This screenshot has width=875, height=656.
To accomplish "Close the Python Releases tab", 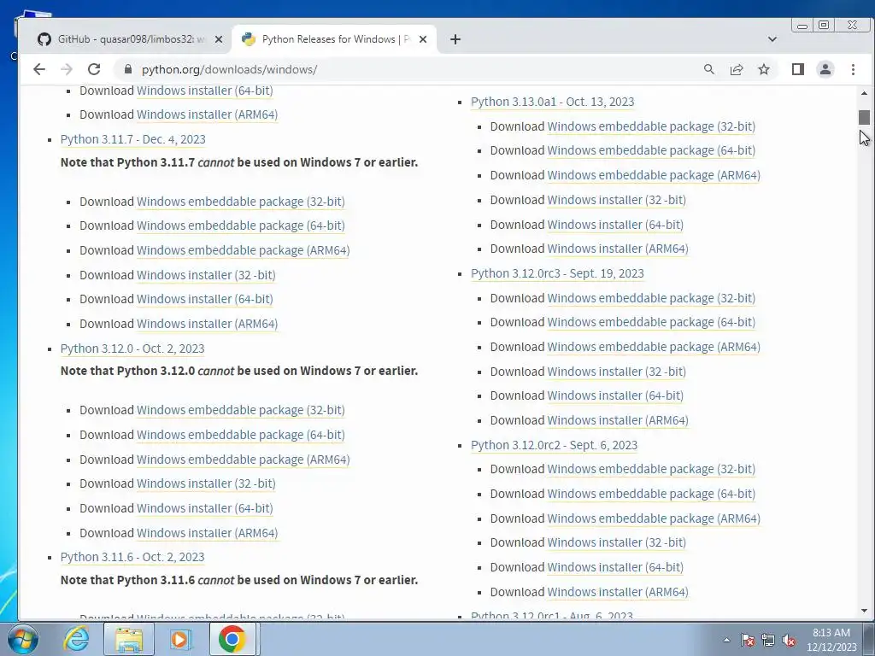I will click(x=423, y=39).
